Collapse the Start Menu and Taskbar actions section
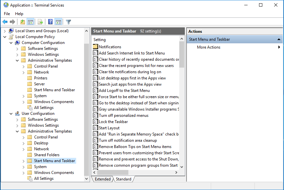 click(x=279, y=39)
